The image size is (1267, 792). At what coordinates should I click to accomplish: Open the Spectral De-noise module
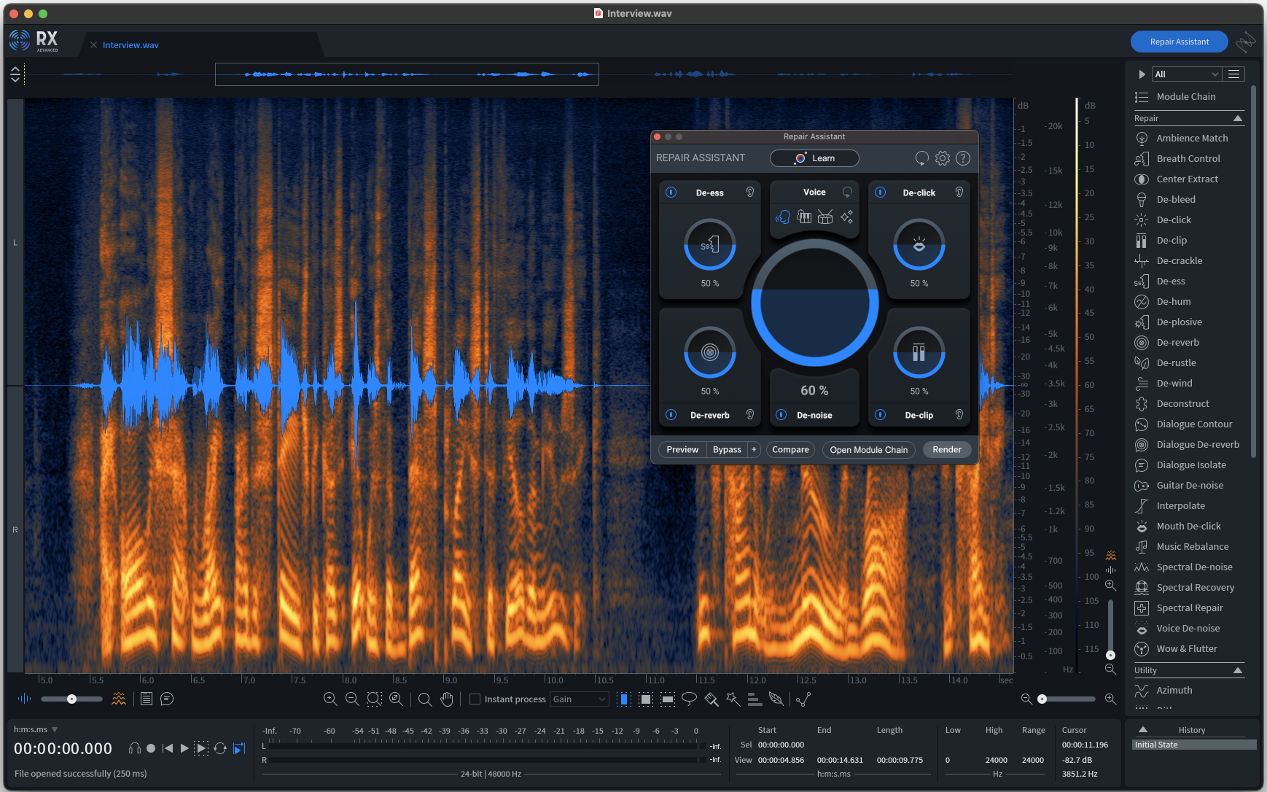click(x=1193, y=567)
